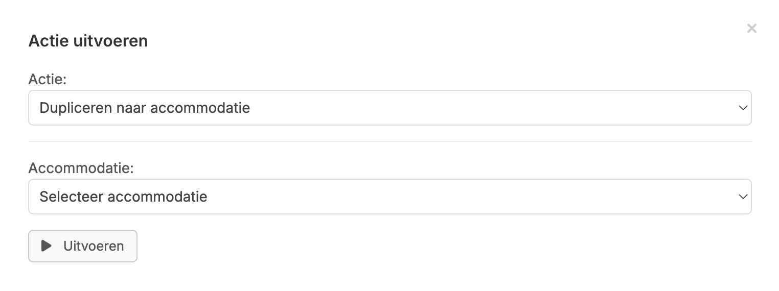Open the Actie dropdown

389,108
